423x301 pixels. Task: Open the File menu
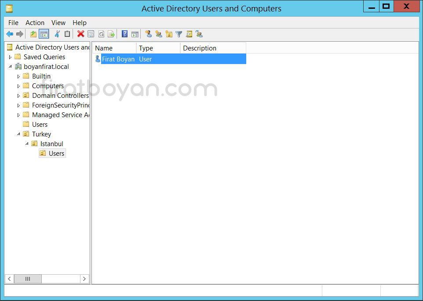[13, 23]
